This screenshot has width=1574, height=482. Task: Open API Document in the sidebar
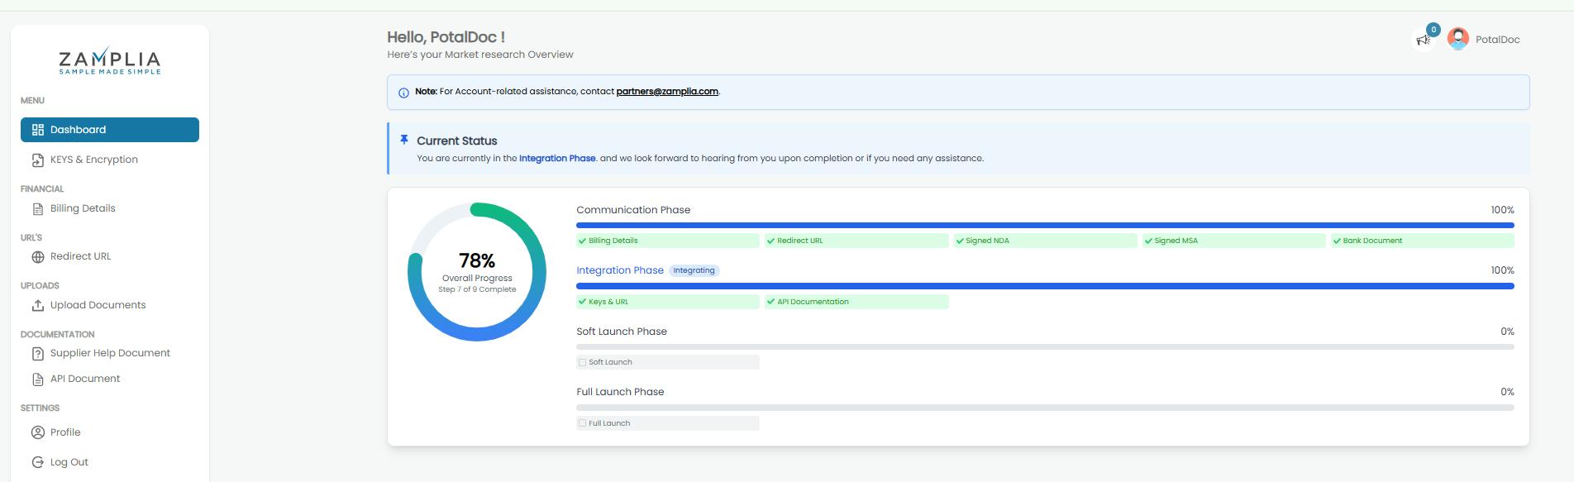point(85,379)
